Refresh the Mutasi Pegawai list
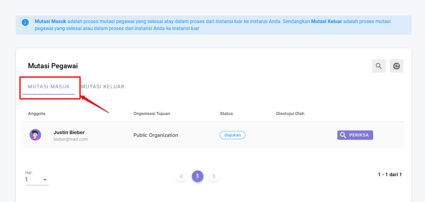This screenshot has width=425, height=202. pos(397,66)
